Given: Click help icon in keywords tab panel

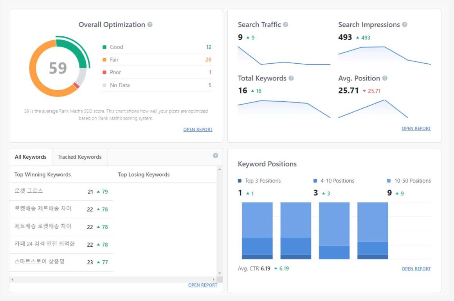Looking at the screenshot, I should pos(215,156).
